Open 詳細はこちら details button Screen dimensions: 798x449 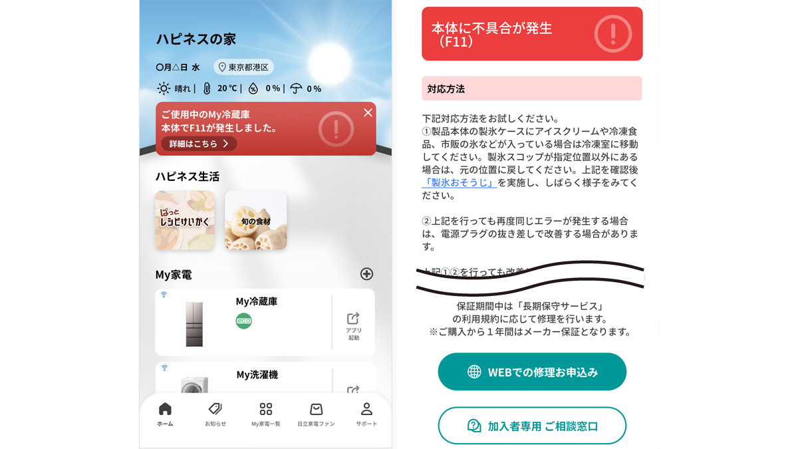click(199, 144)
